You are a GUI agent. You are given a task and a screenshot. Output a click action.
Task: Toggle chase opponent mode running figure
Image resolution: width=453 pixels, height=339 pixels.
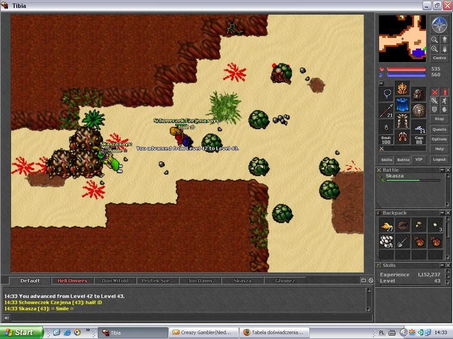pyautogui.click(x=445, y=101)
